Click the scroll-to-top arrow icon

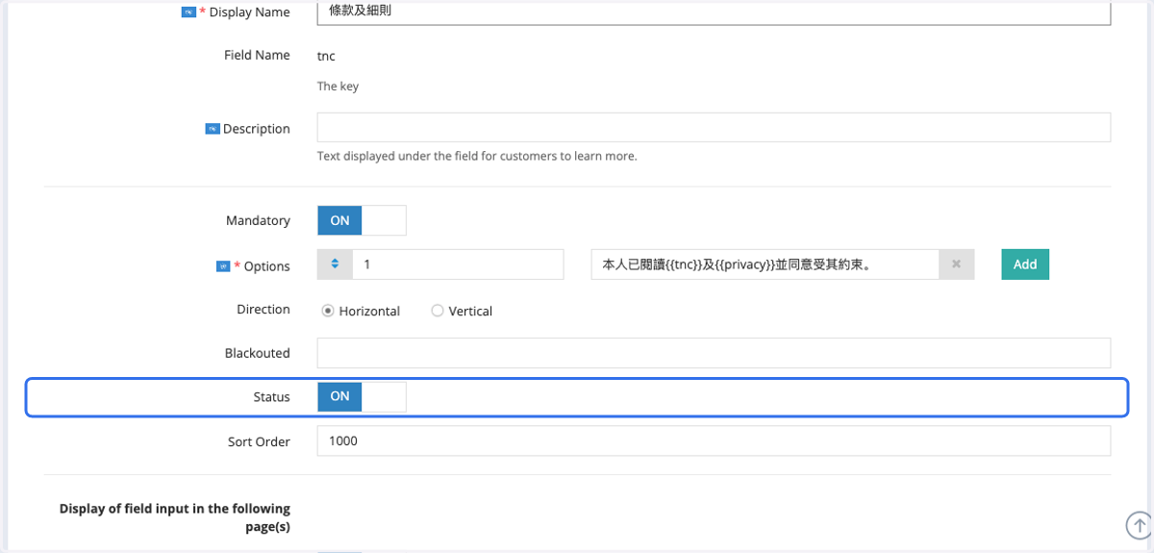[x=1140, y=525]
